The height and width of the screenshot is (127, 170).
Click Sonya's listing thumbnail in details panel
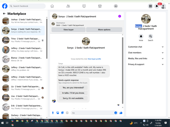[146, 19]
